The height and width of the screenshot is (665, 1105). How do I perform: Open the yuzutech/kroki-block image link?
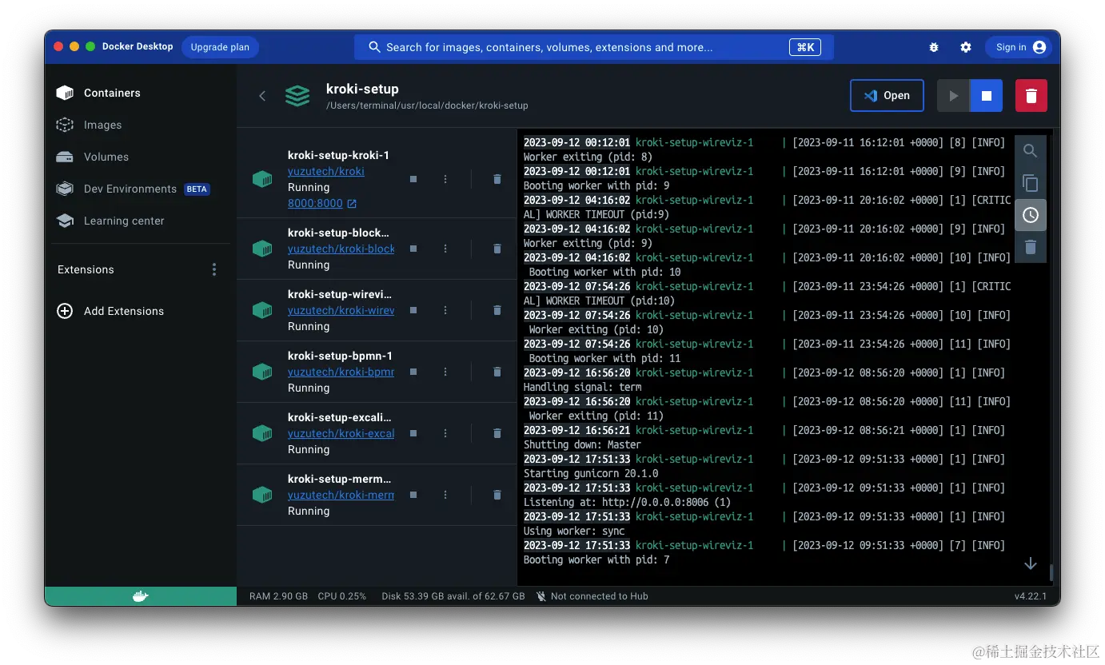(x=341, y=249)
